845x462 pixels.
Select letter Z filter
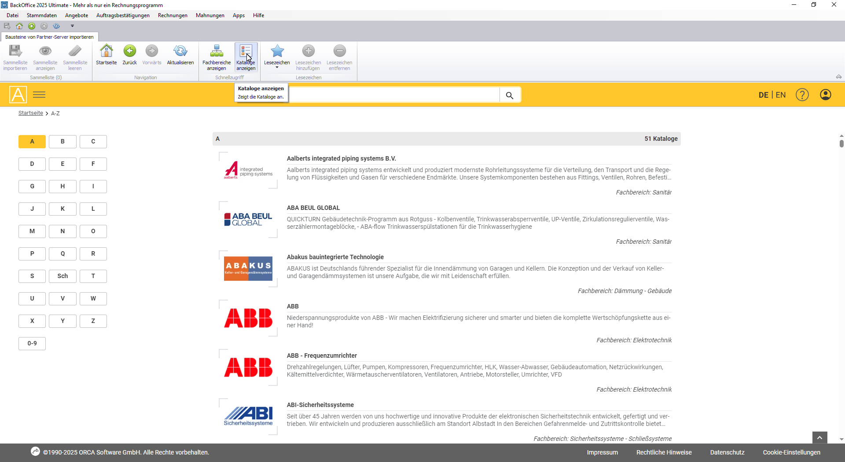(93, 321)
